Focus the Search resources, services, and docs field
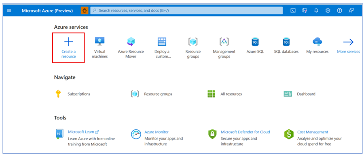Viewport: 364px width, 154px height. point(186,10)
